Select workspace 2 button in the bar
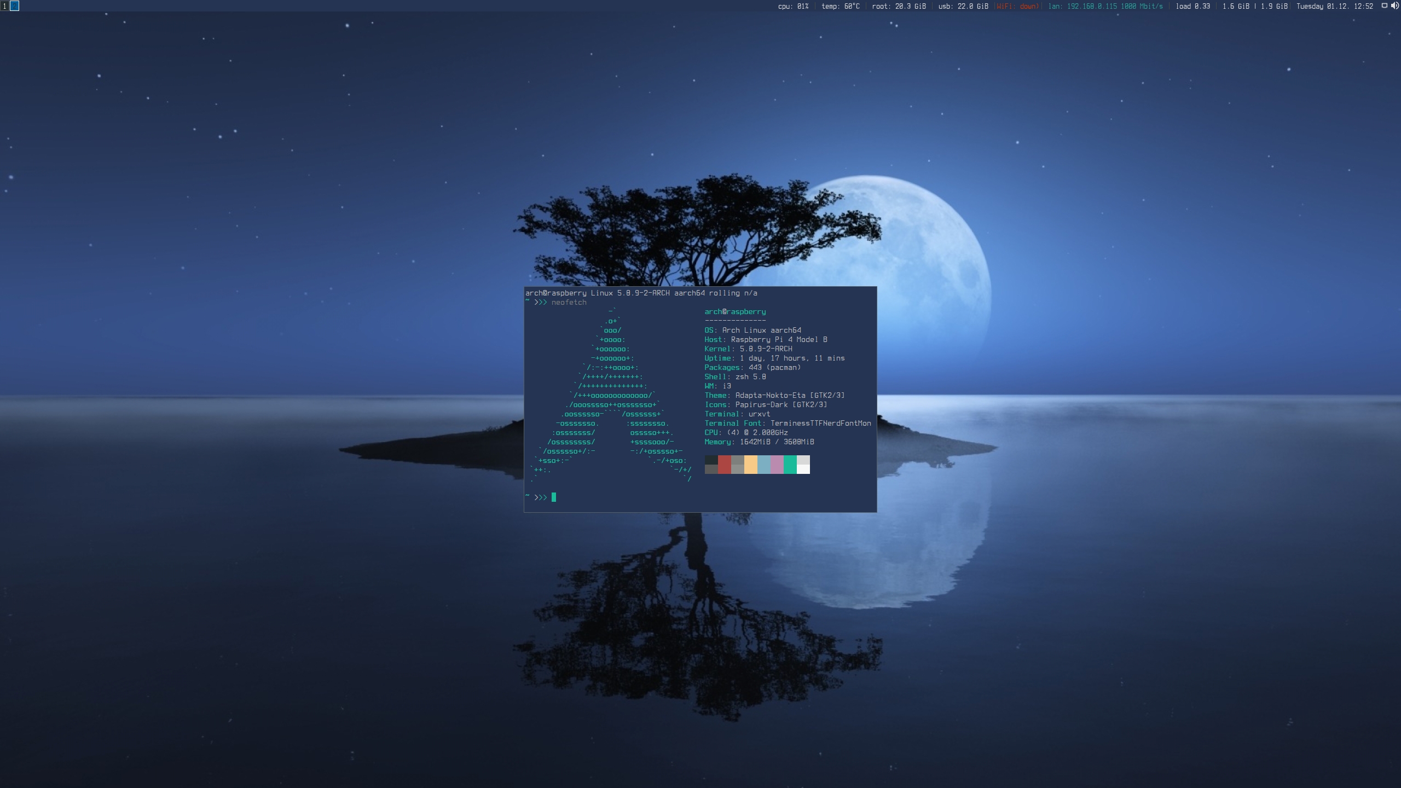This screenshot has height=788, width=1401. (x=15, y=6)
